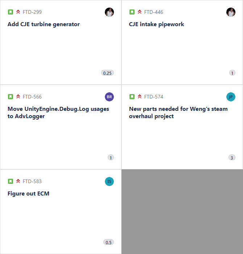Click the 0.5 estimate badge on FTD-583
The height and width of the screenshot is (254, 243).
[109, 242]
